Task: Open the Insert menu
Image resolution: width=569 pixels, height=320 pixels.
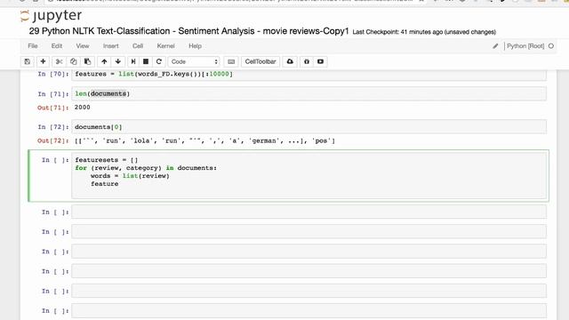Action: pos(110,46)
